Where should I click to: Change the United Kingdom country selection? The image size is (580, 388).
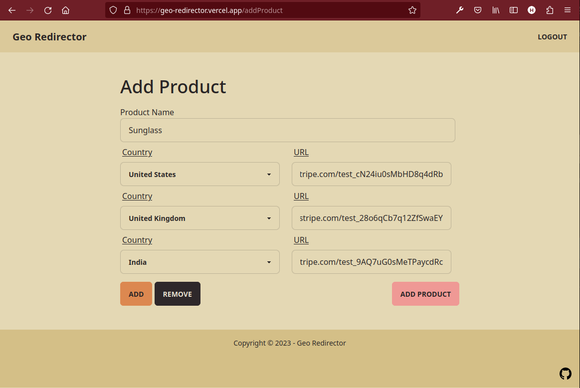199,218
